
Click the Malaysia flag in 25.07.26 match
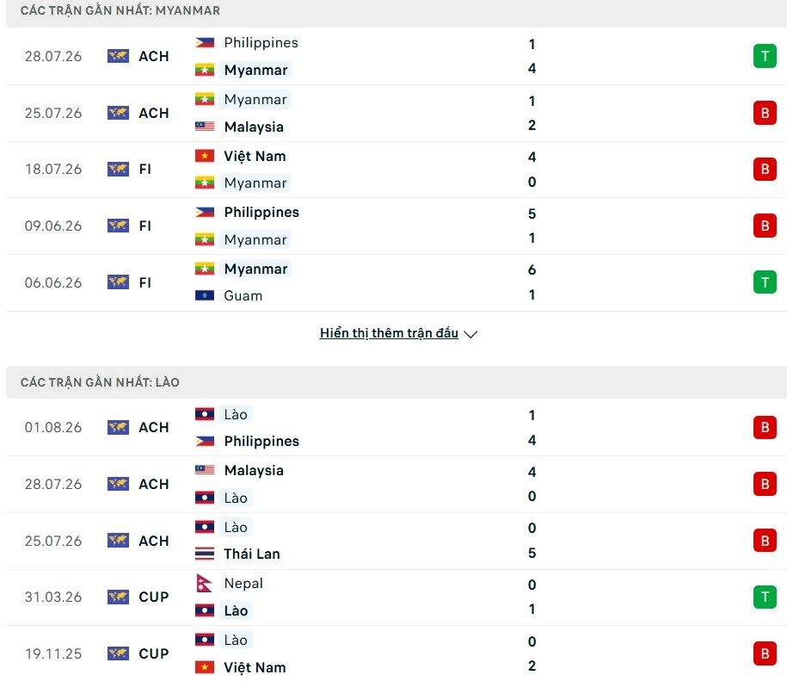coord(205,127)
